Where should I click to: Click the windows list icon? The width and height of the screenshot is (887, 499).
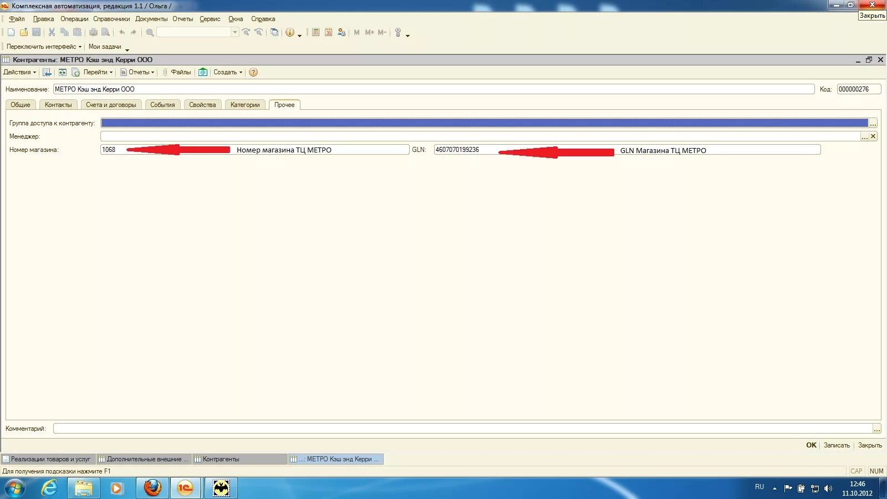click(x=274, y=32)
